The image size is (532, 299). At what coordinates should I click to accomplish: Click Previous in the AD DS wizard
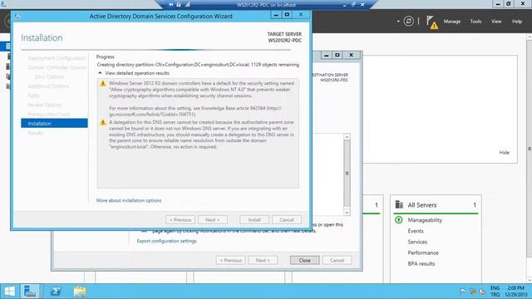coord(180,220)
